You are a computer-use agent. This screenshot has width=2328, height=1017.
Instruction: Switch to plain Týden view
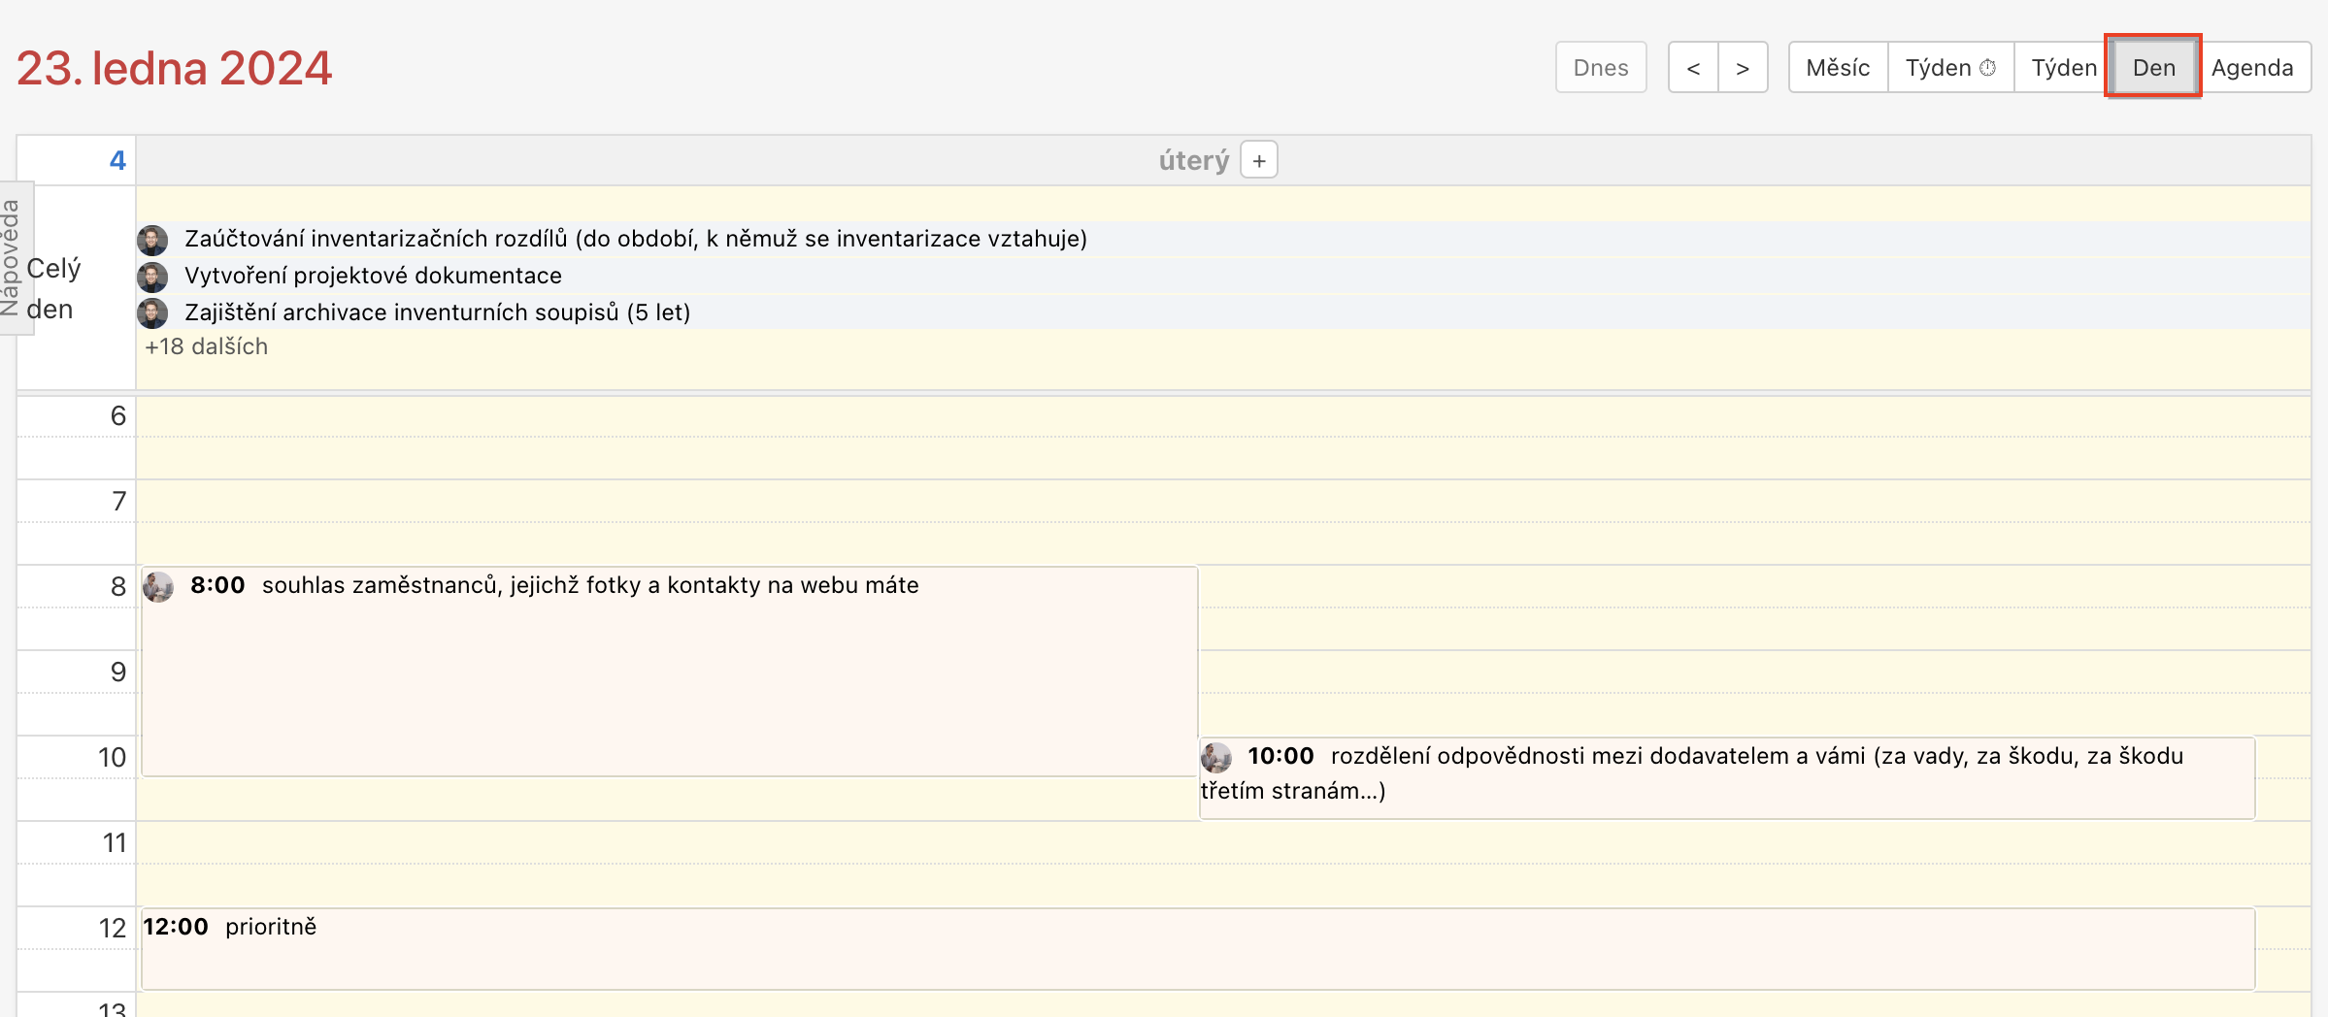tap(2063, 68)
